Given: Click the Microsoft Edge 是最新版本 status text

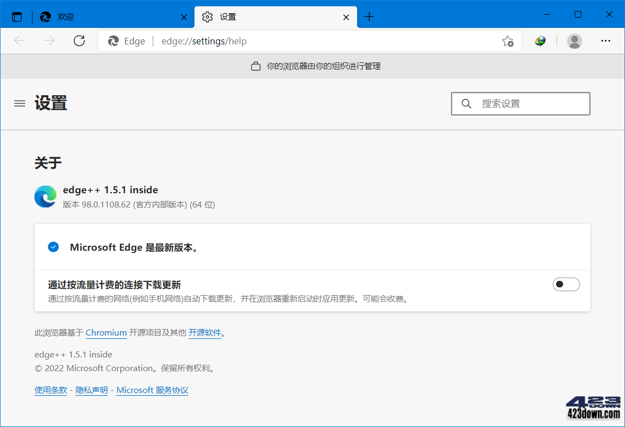Looking at the screenshot, I should (134, 247).
